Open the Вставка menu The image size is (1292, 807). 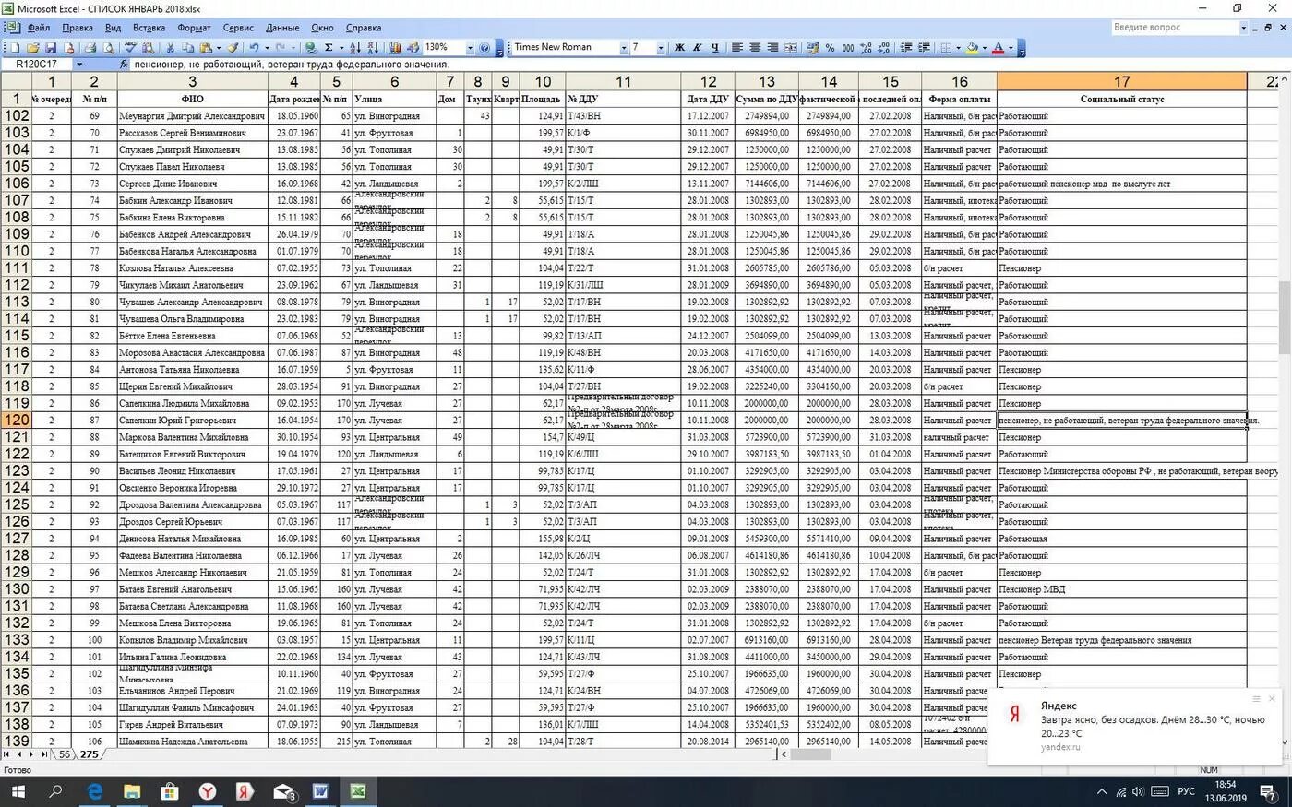[149, 28]
